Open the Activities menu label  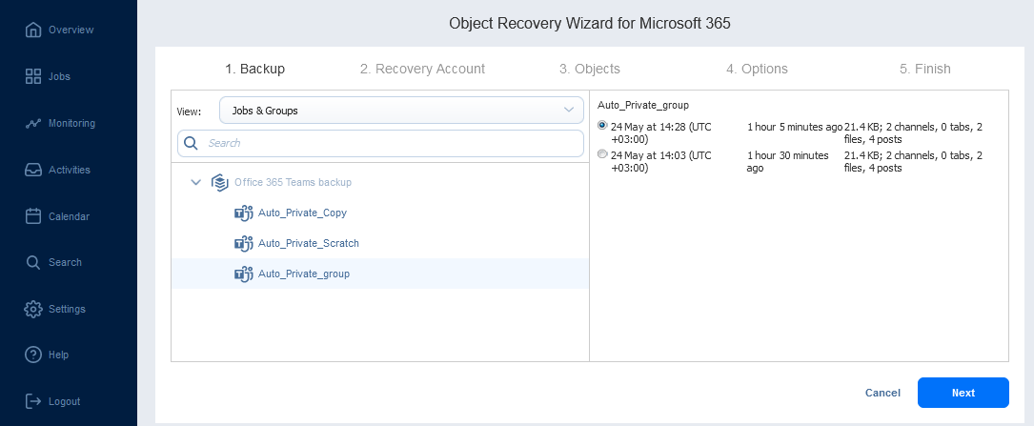point(70,171)
